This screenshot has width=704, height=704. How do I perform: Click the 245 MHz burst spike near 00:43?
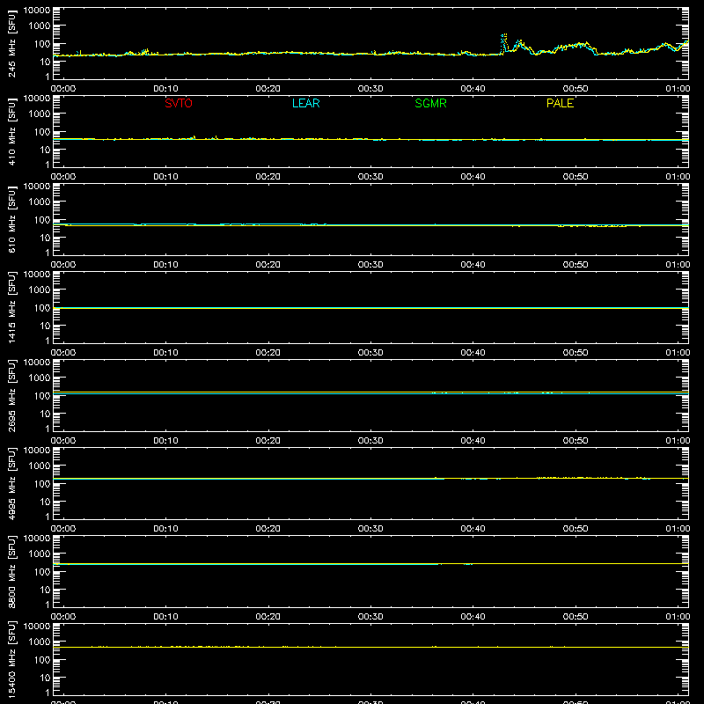click(503, 42)
